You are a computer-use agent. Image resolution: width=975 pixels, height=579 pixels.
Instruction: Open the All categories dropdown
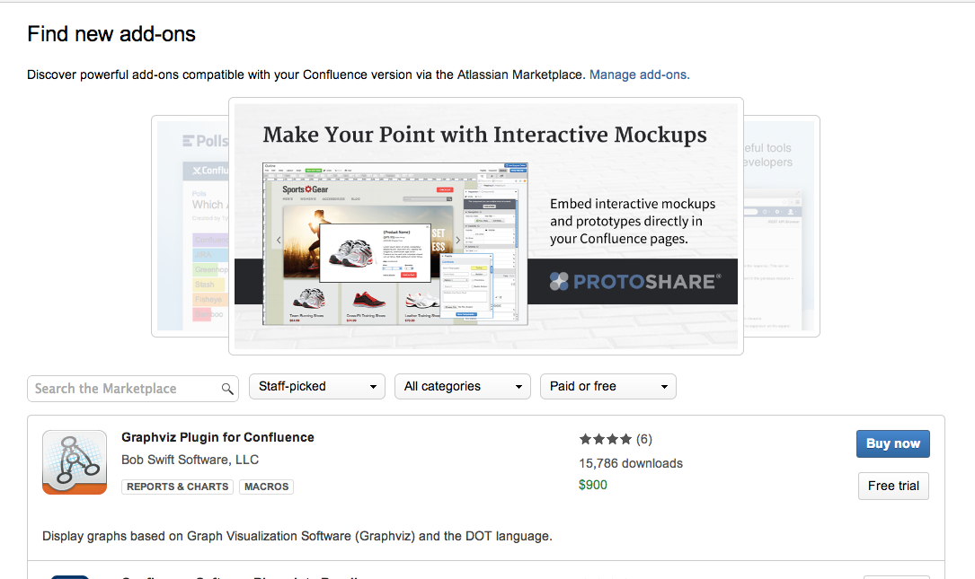[x=462, y=387]
